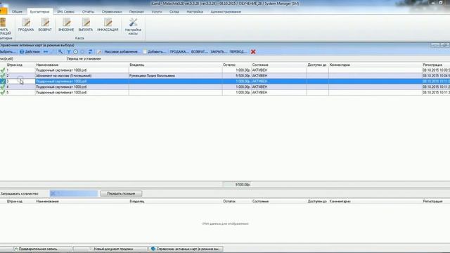
Task: Switch to the Склад ribbon tab
Action: 174,12
